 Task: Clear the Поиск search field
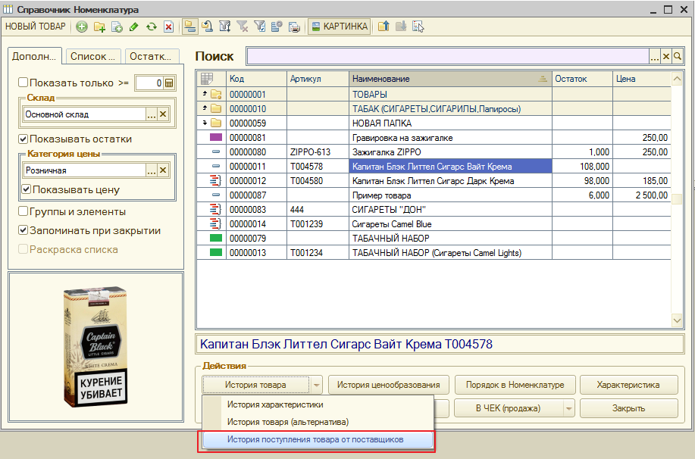tap(665, 56)
